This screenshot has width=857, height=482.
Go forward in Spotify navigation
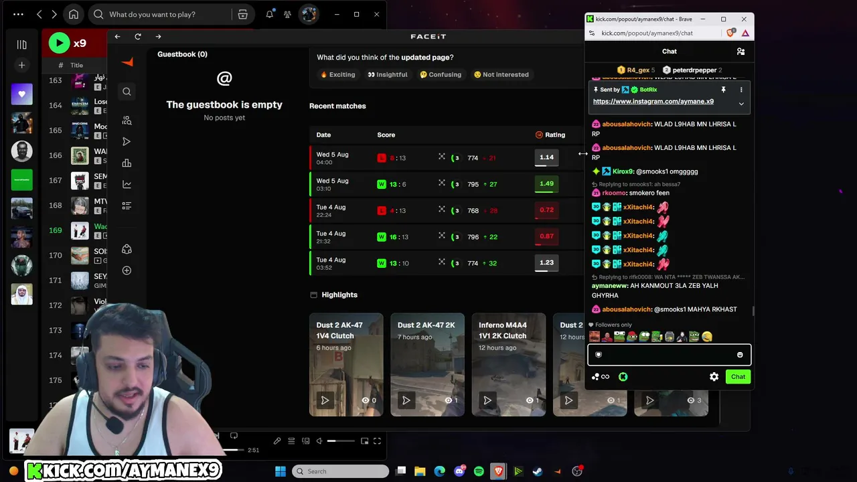54,14
